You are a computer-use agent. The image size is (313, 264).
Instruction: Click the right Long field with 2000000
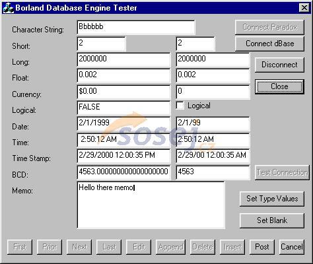tap(213, 59)
